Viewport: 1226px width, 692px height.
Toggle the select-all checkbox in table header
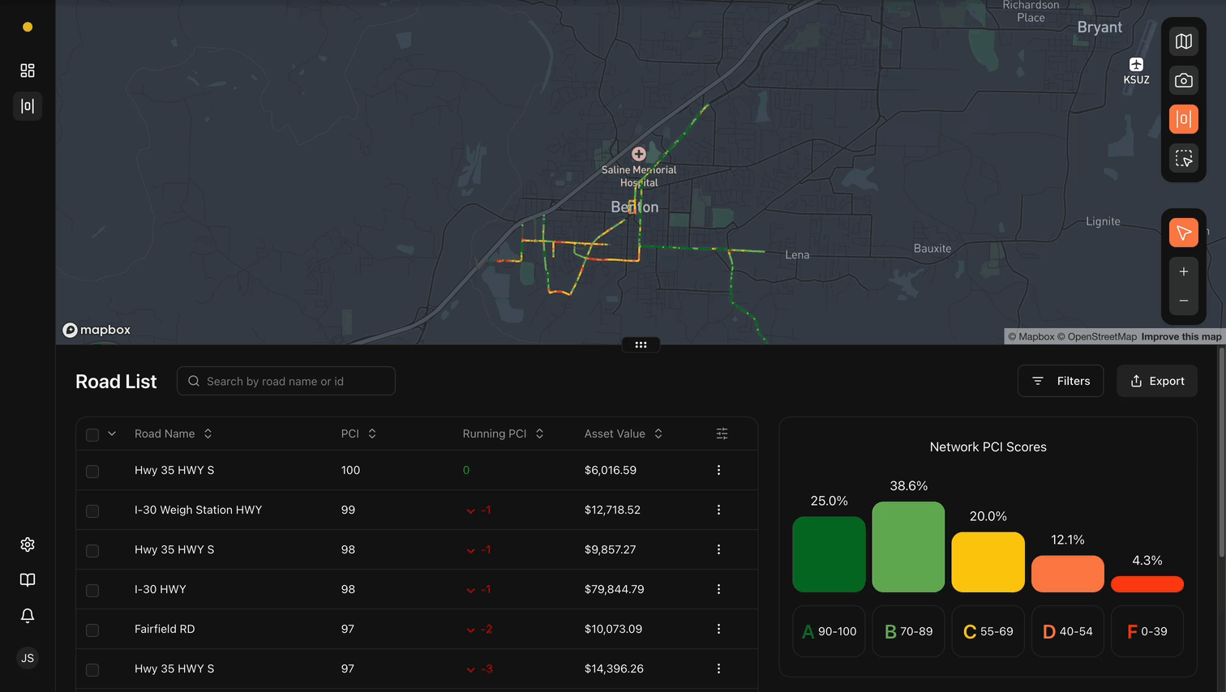pyautogui.click(x=92, y=435)
